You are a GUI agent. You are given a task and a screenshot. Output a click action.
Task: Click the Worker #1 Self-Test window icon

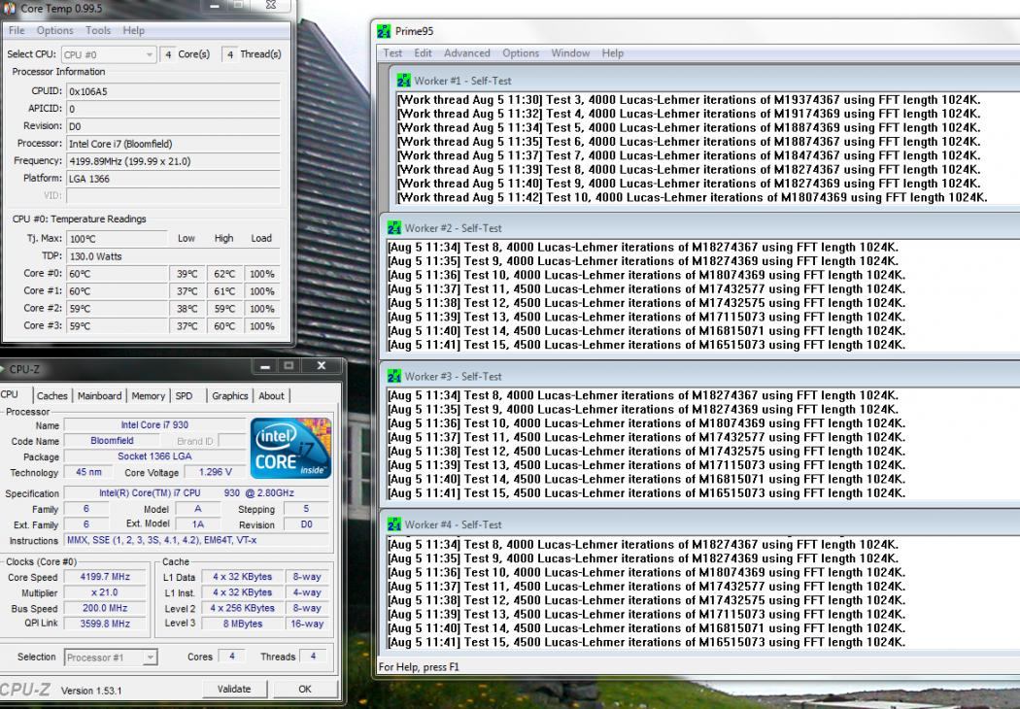pyautogui.click(x=404, y=81)
